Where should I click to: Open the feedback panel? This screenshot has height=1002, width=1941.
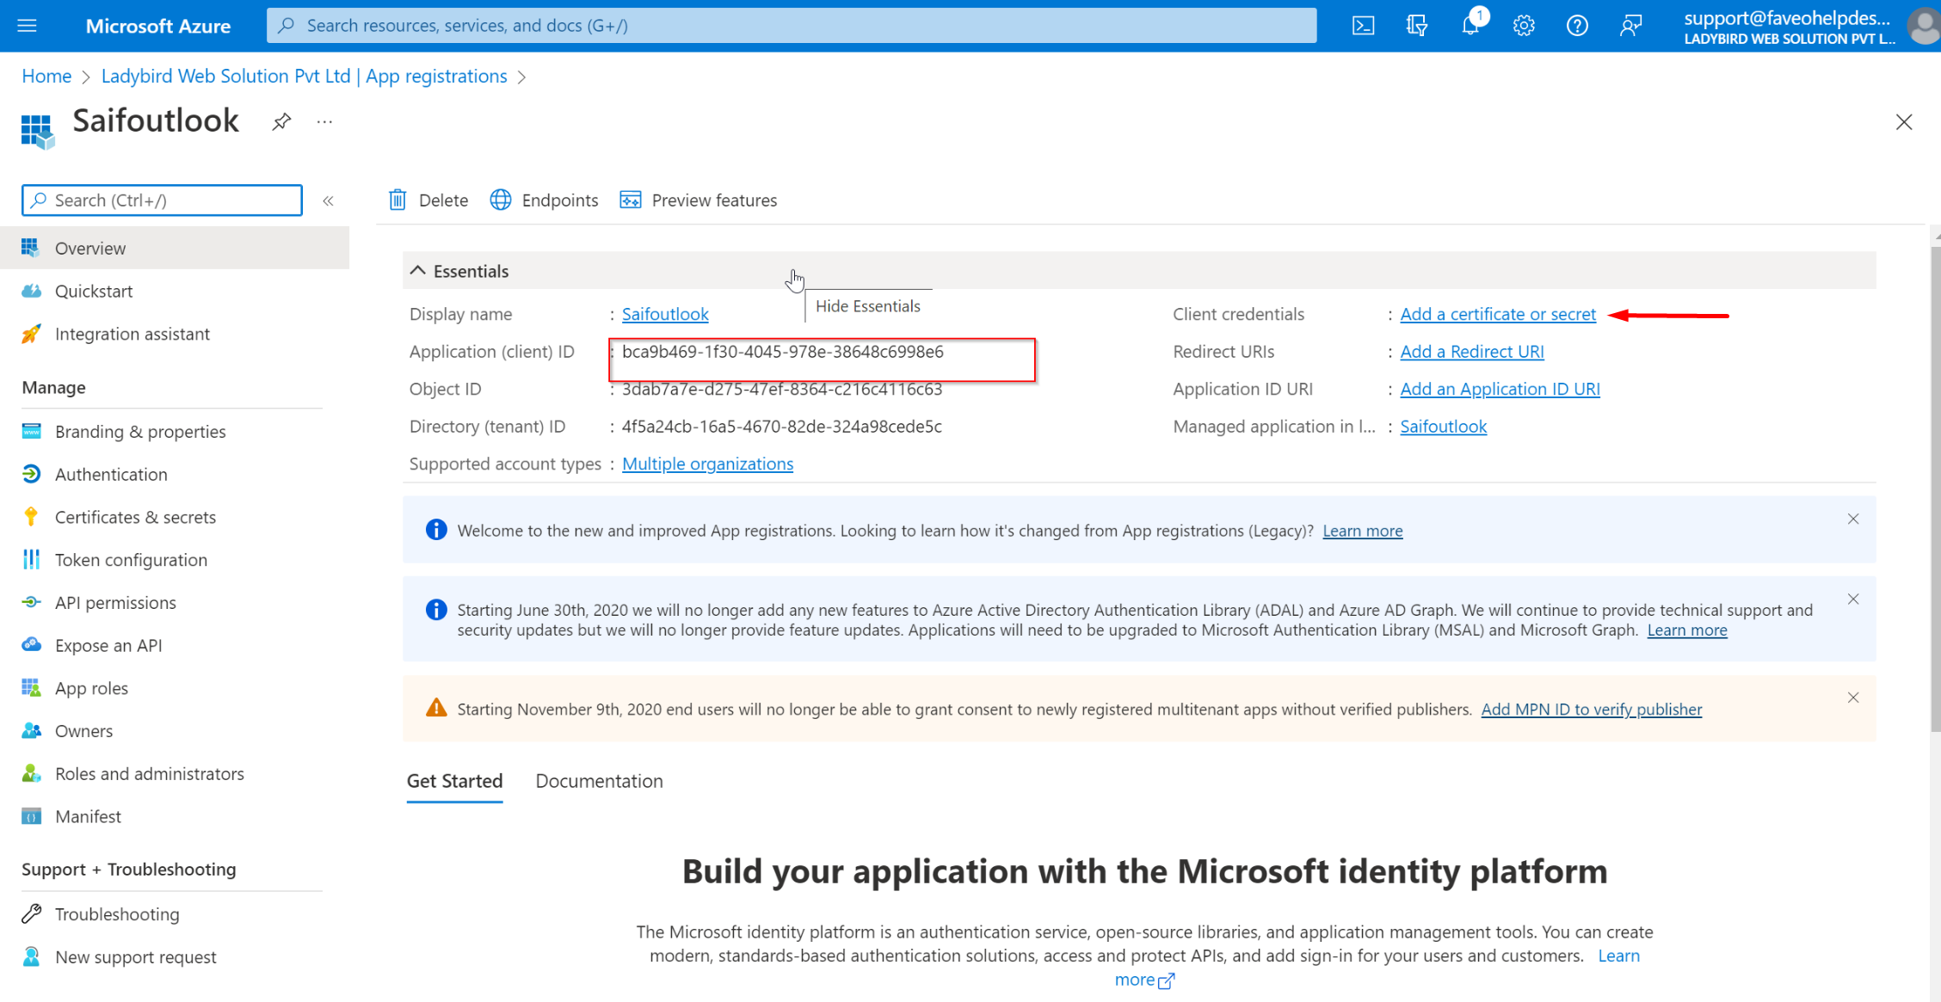point(1630,25)
